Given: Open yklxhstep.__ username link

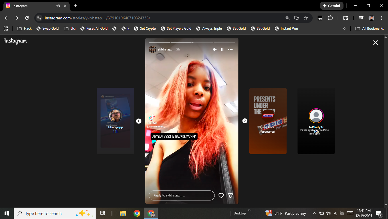Looking at the screenshot, I should pyautogui.click(x=166, y=49).
